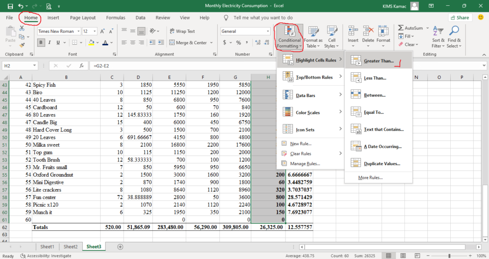Viewport: 489px width, 259px height.
Task: Open Conditional Formatting button
Action: [289, 37]
